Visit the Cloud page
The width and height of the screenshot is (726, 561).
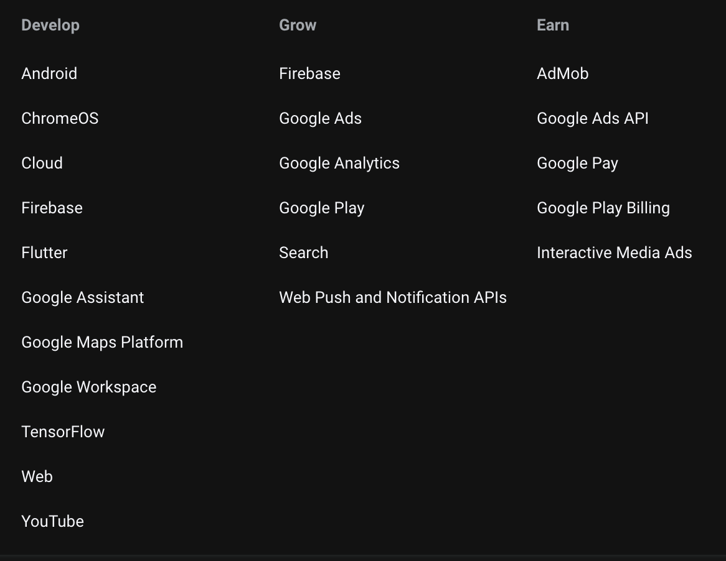pyautogui.click(x=42, y=163)
